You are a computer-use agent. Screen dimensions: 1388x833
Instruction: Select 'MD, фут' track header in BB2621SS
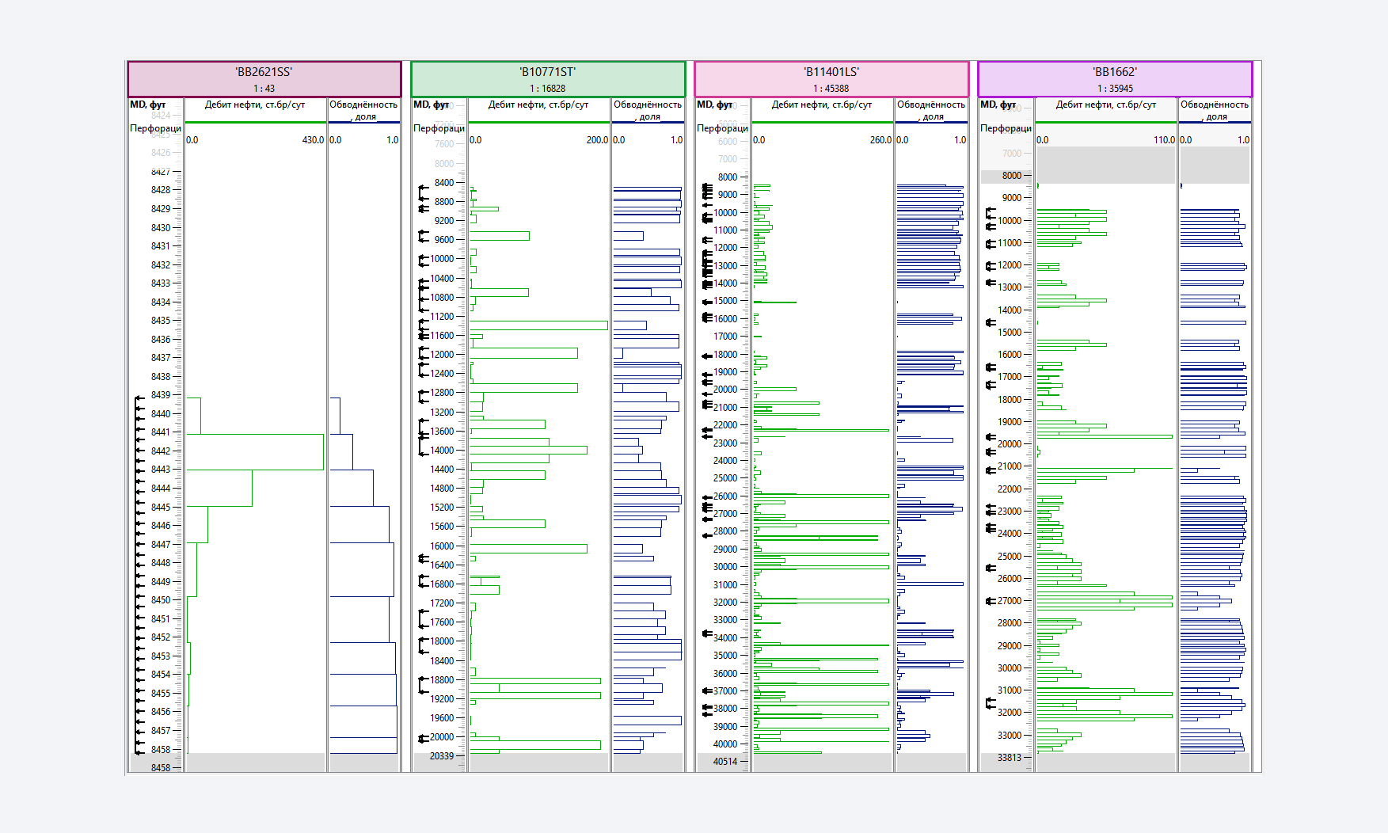tap(148, 105)
